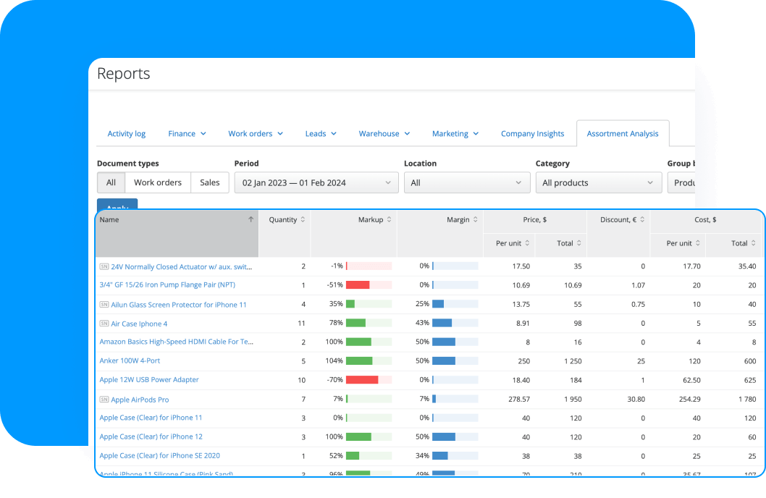
Task: Expand the Location dropdown
Action: pyautogui.click(x=467, y=182)
